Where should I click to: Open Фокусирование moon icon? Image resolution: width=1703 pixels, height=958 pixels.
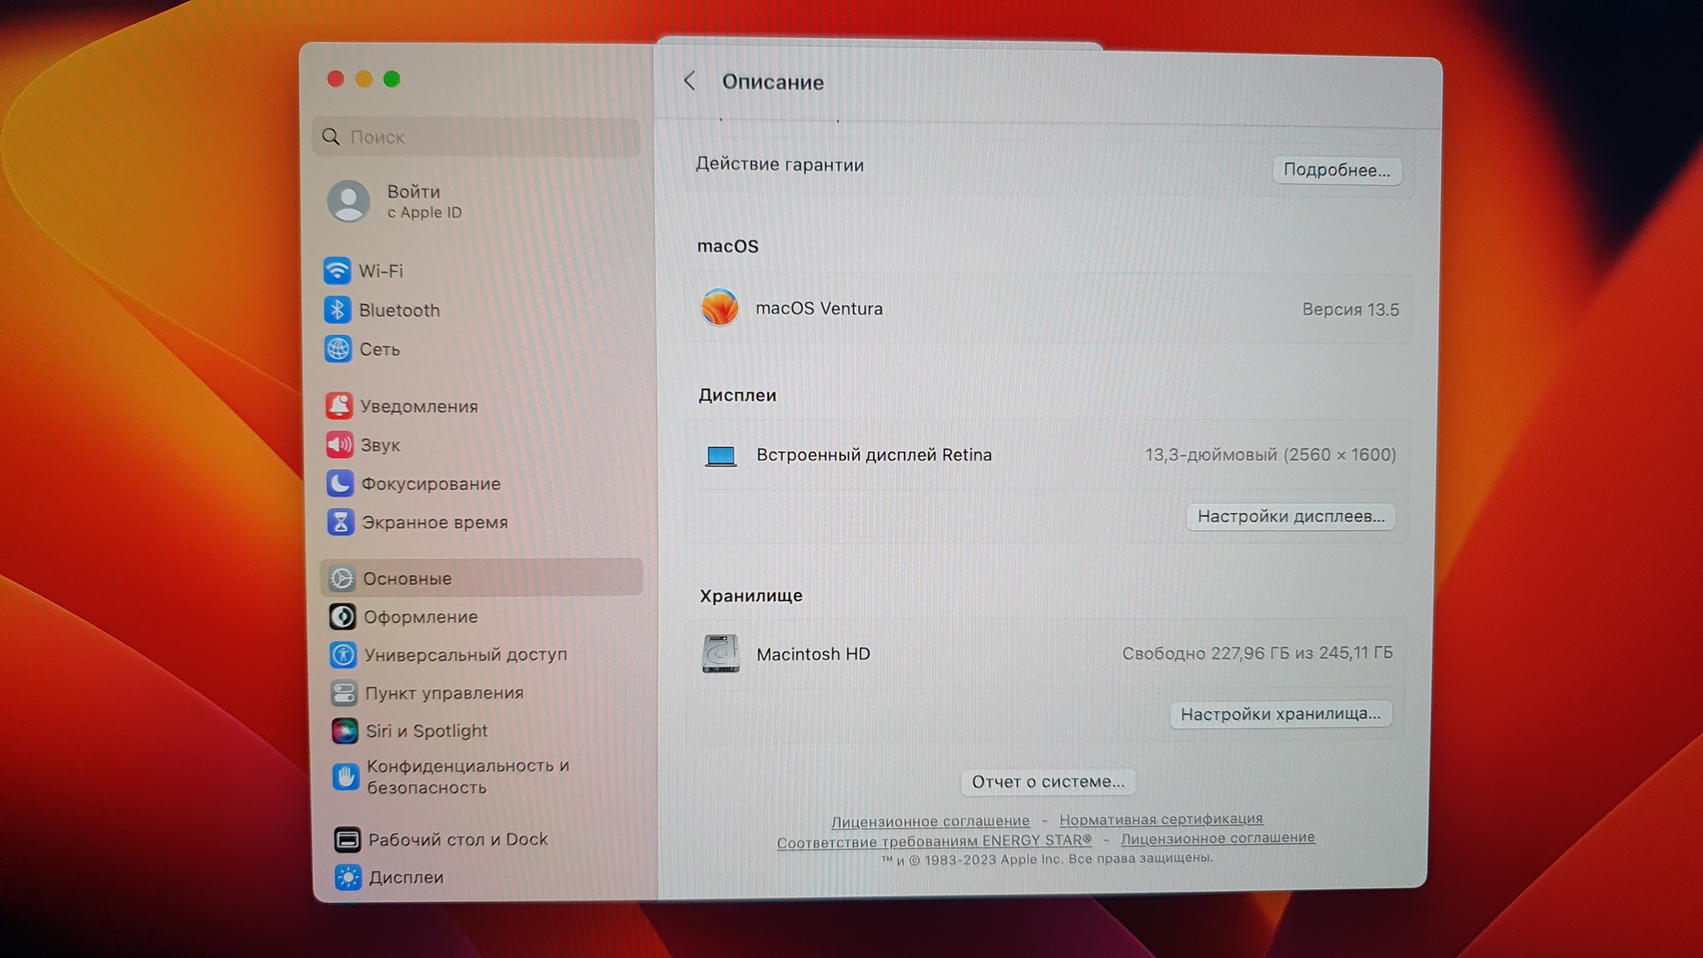click(339, 483)
